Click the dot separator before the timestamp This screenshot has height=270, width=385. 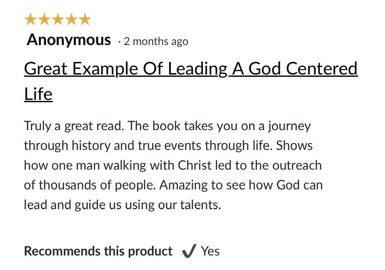tap(119, 42)
